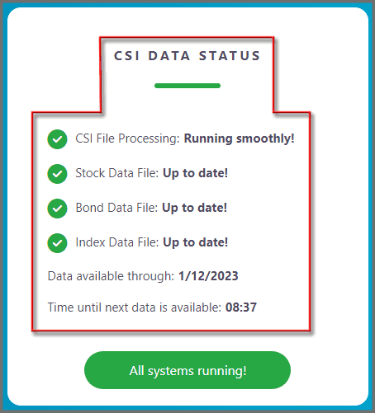The image size is (375, 413).
Task: Click Time until next data is available text
Action: (x=135, y=307)
